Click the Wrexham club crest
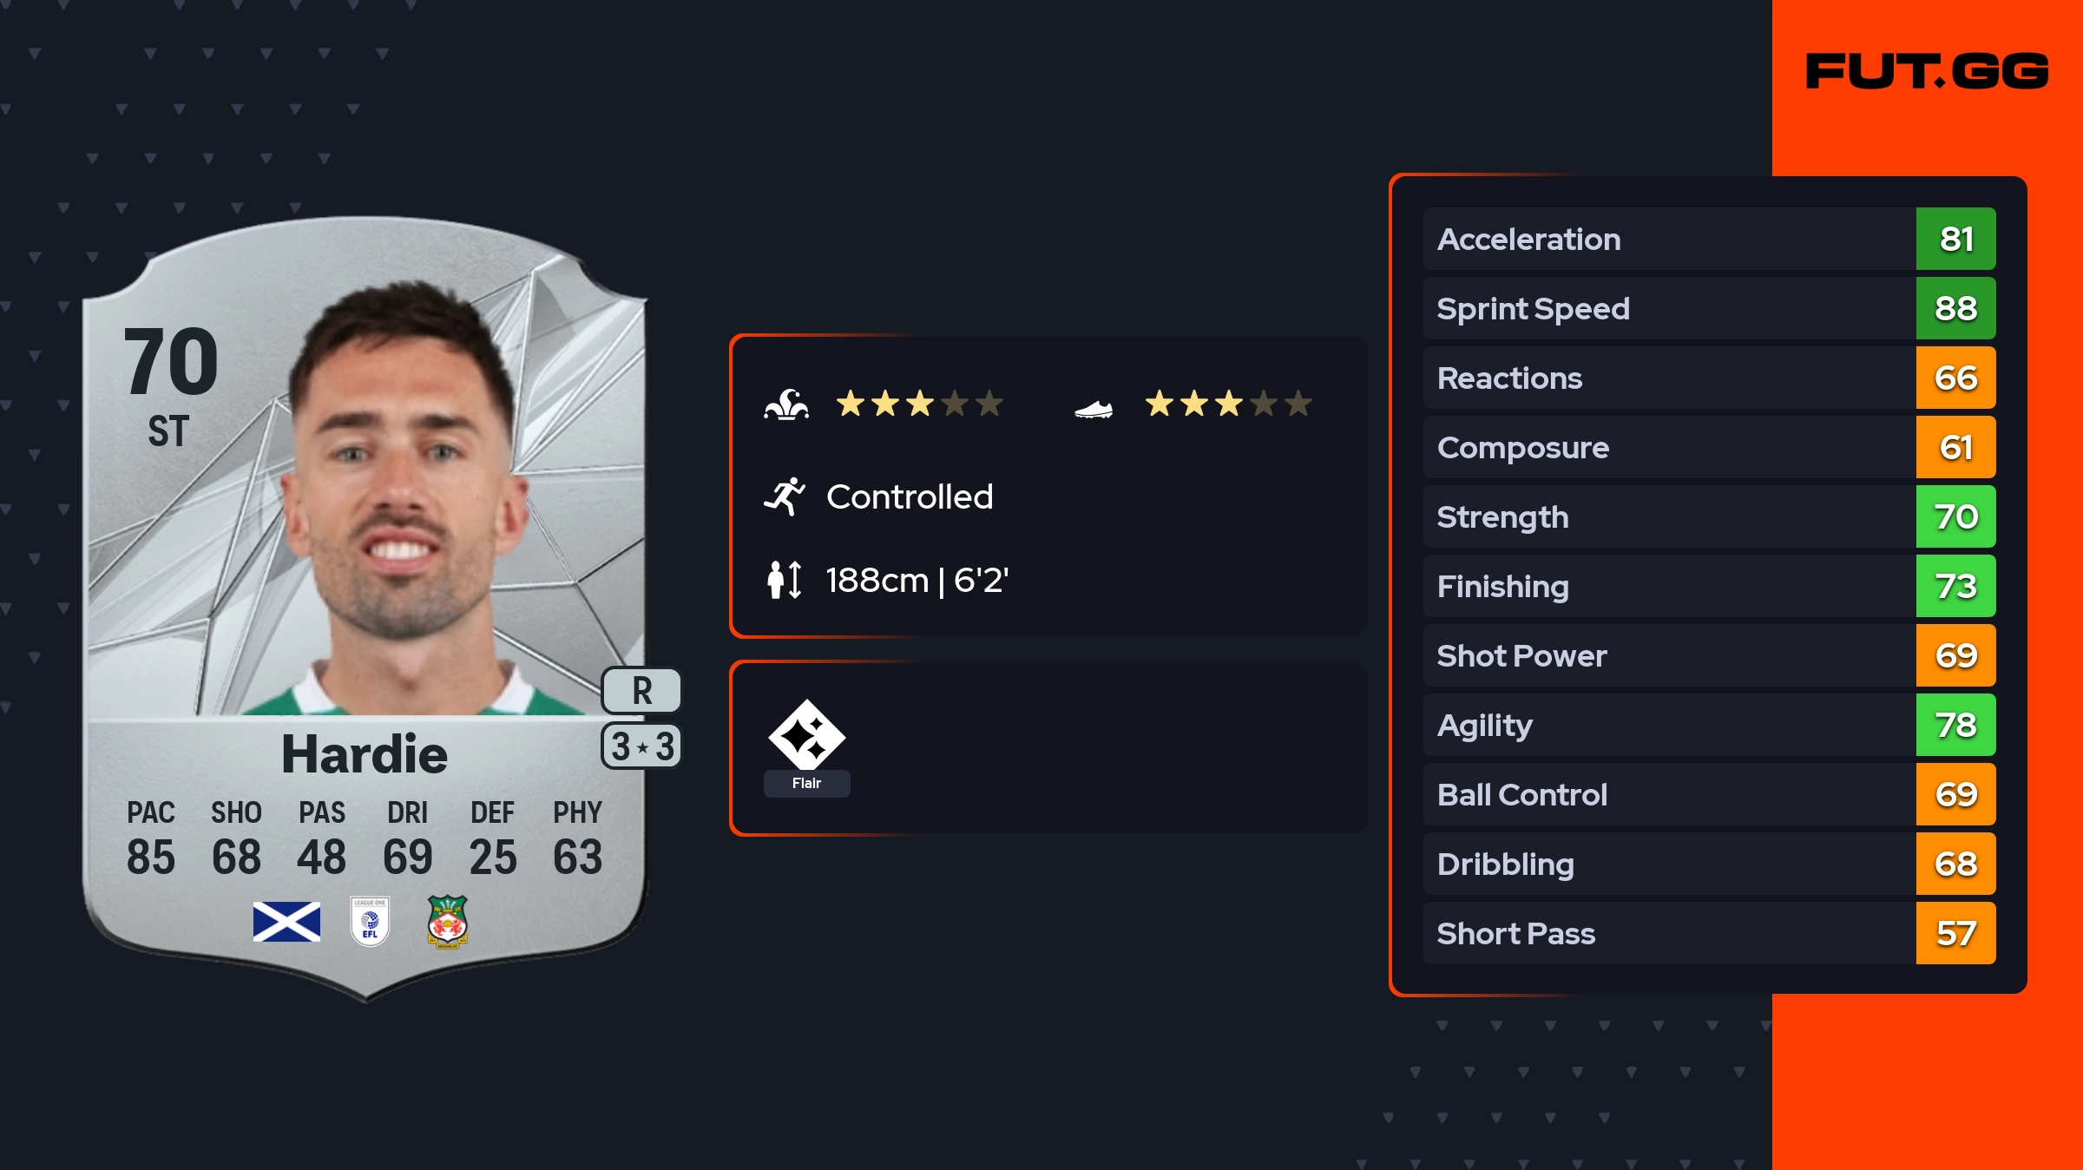Viewport: 2083px width, 1170px height. (x=448, y=922)
